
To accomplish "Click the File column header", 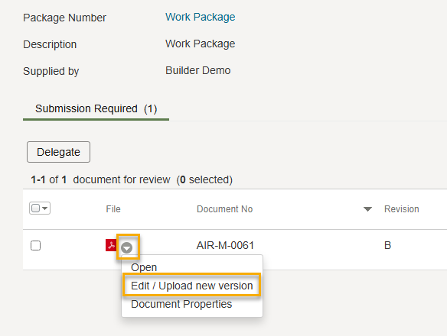I will click(x=113, y=209).
